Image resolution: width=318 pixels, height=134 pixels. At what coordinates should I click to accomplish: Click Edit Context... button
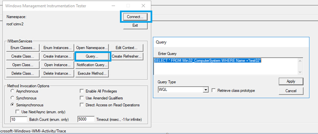click(x=127, y=48)
